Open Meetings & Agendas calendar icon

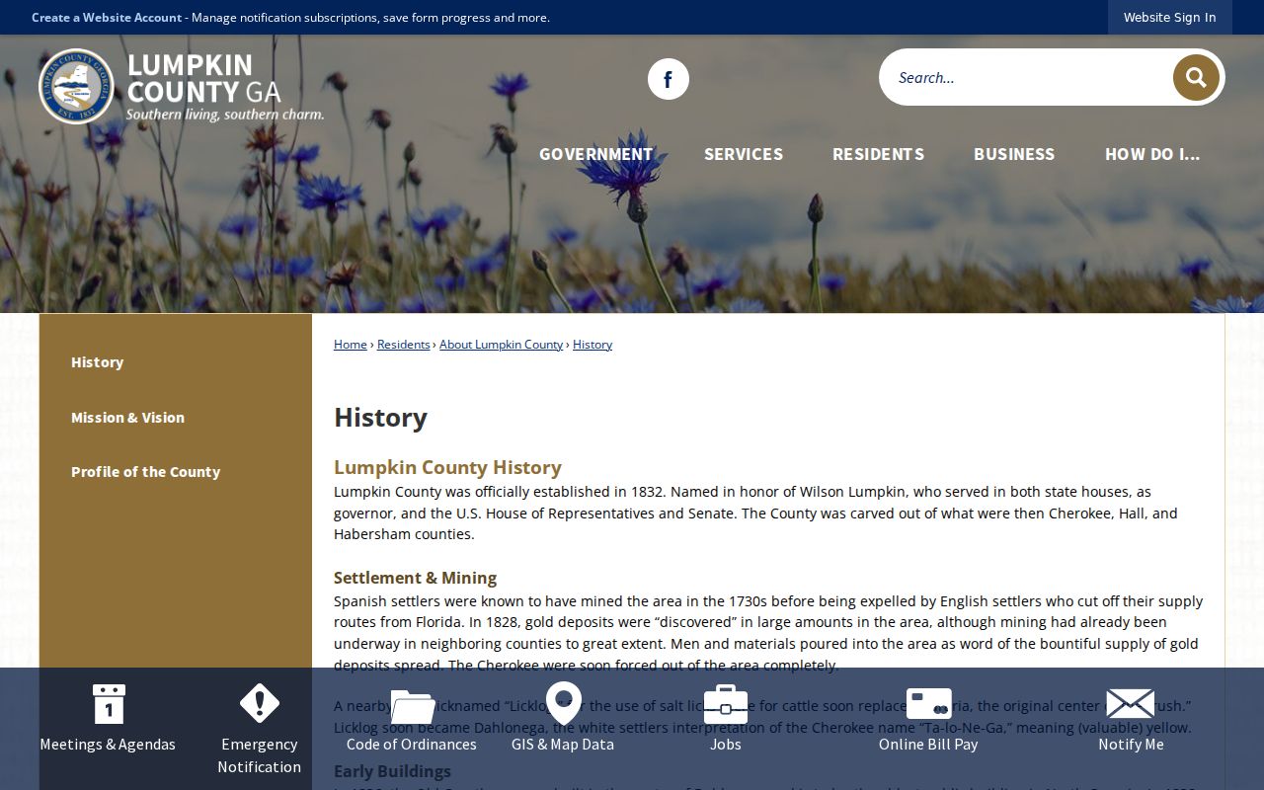(108, 704)
